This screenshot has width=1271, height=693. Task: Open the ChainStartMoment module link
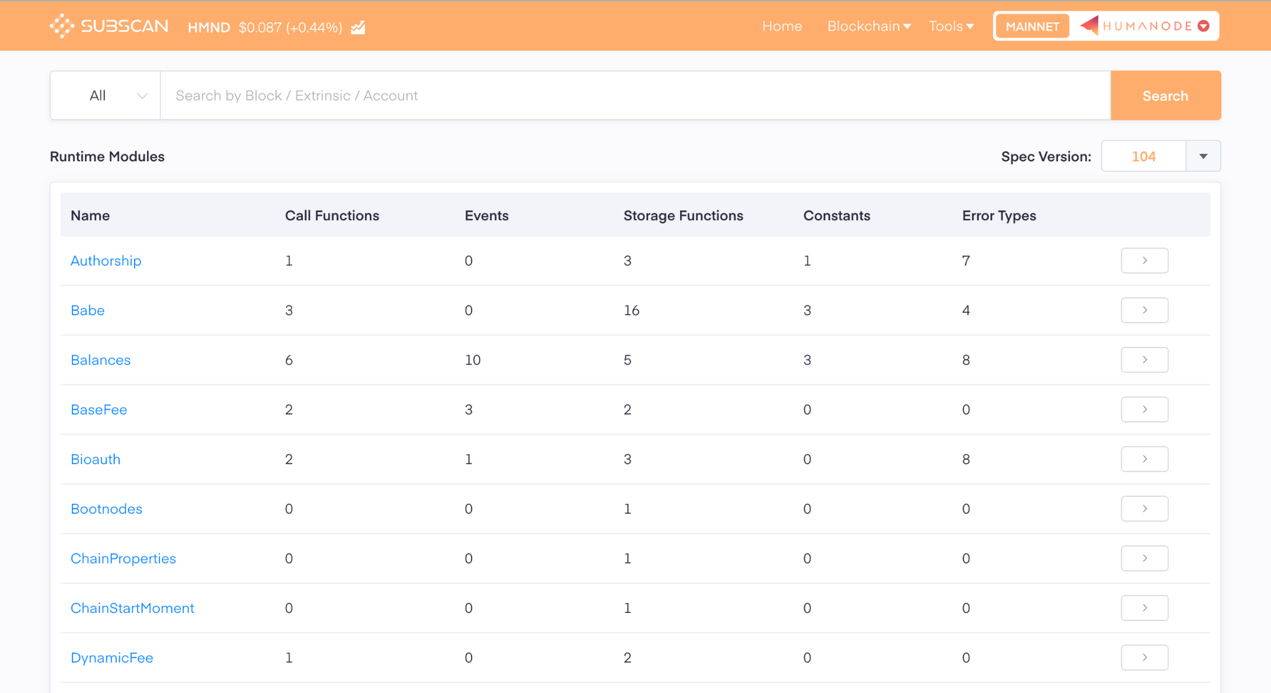[132, 608]
